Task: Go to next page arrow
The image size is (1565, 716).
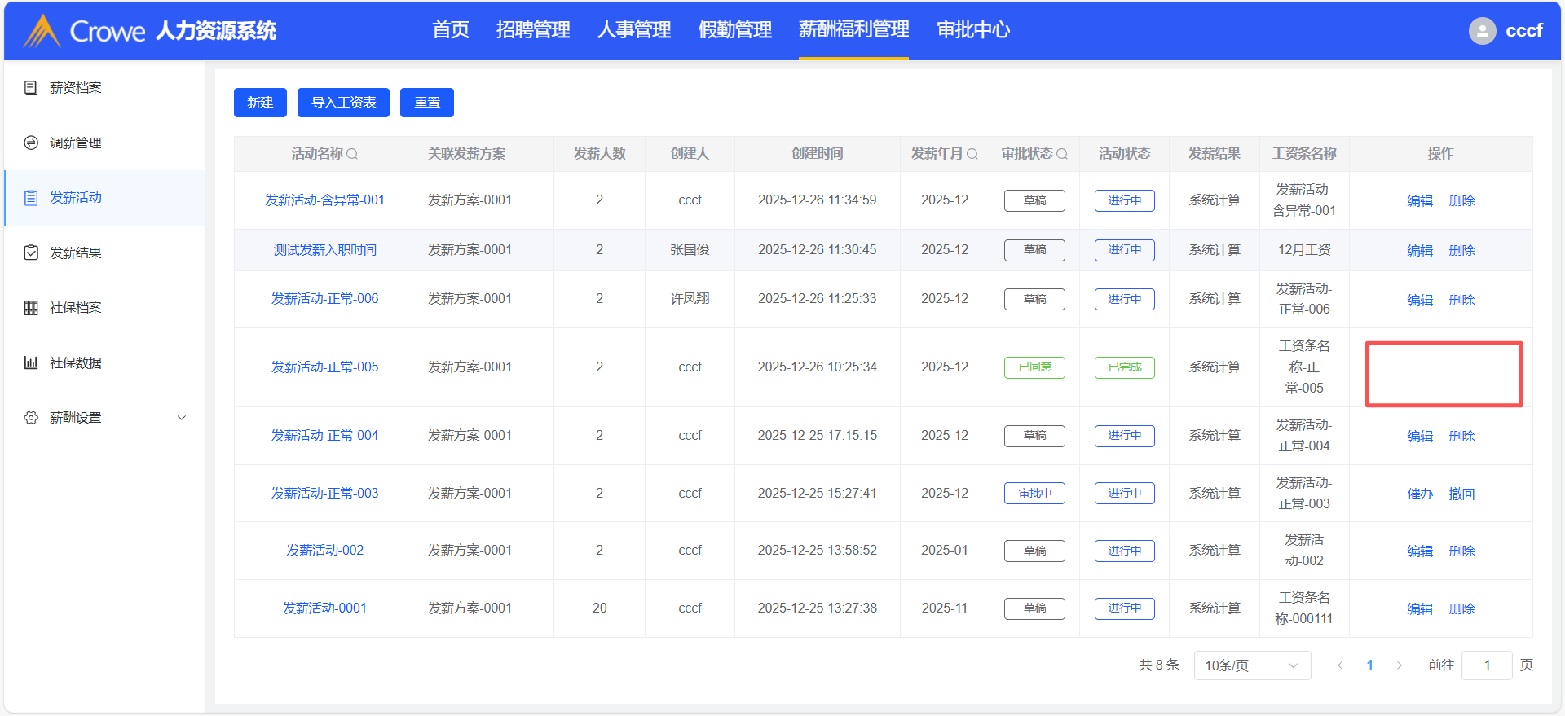Action: (x=1400, y=665)
